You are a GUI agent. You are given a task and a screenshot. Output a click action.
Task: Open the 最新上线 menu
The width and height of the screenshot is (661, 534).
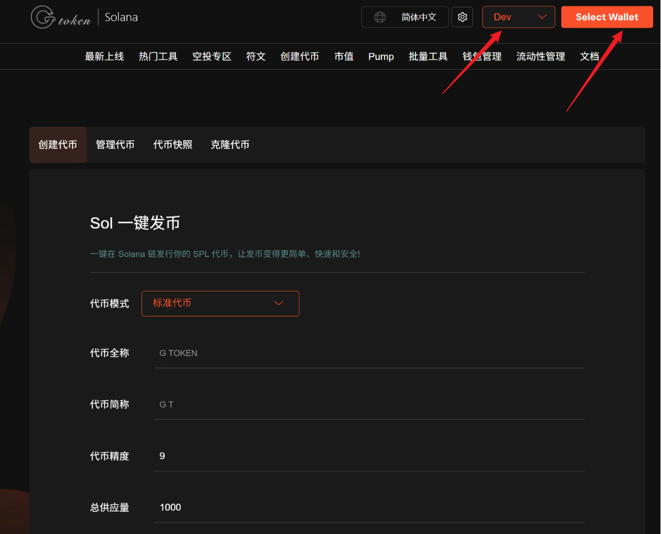tap(104, 57)
